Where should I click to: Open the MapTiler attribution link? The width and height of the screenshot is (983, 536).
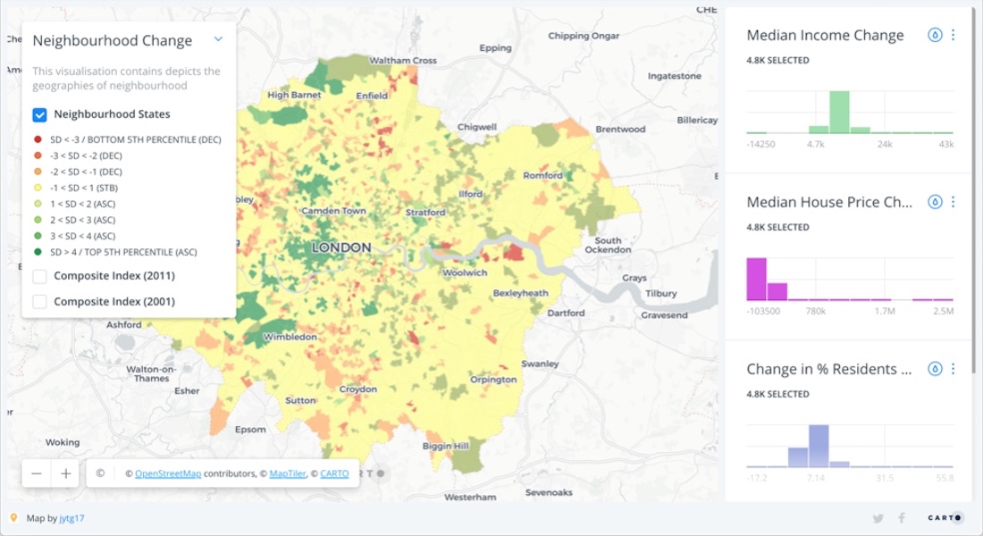click(x=288, y=474)
